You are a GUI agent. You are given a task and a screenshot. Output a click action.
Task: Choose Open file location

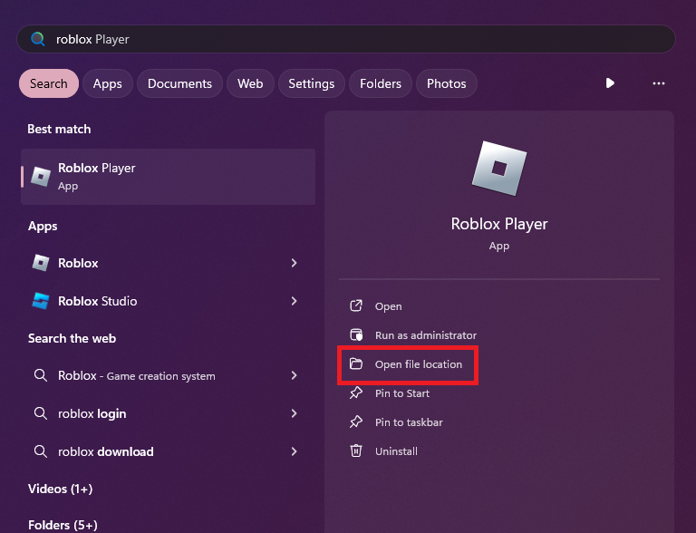tap(419, 364)
